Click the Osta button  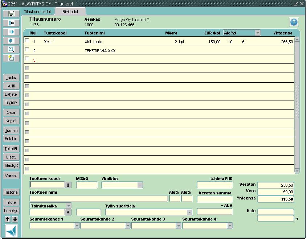[11, 112]
